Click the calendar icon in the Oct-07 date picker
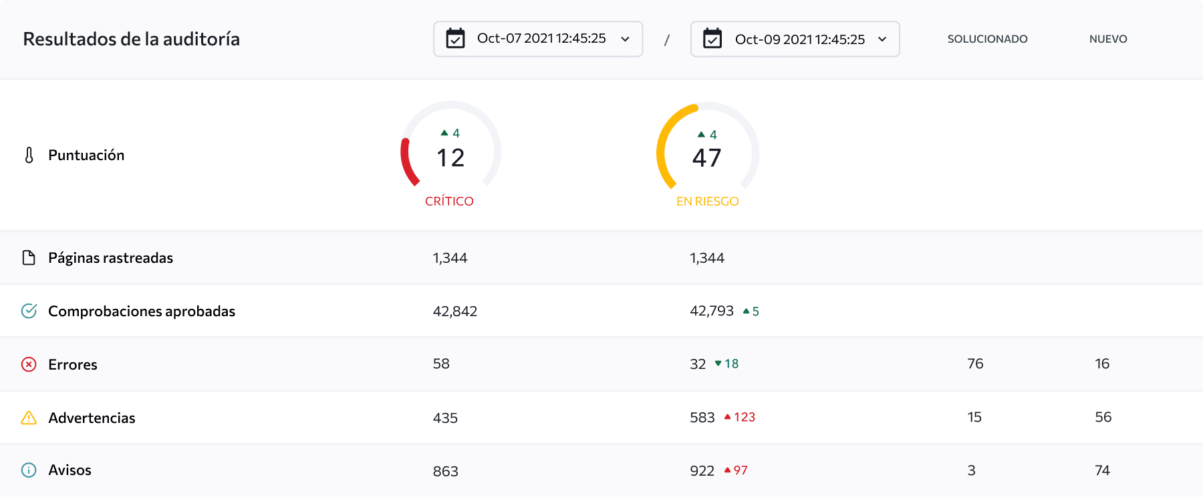Image resolution: width=1203 pixels, height=497 pixels. (x=455, y=39)
